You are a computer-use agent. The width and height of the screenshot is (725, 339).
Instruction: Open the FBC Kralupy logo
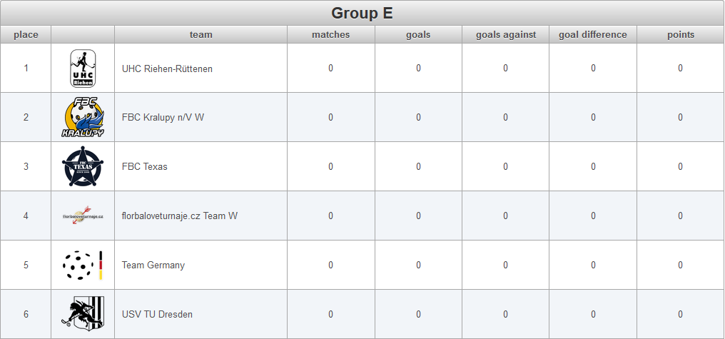83,117
